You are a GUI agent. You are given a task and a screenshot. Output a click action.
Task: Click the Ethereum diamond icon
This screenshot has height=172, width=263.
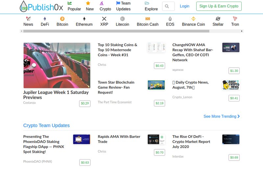pos(84,19)
